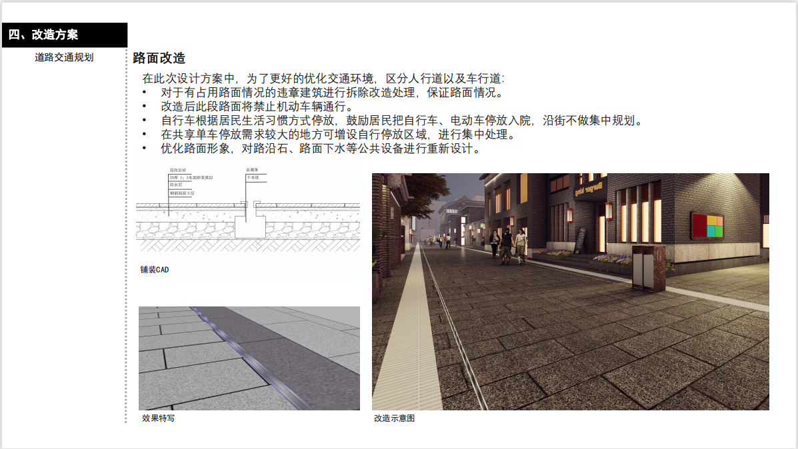Viewport: 798px width, 449px height.
Task: Select the bullet about 自行车 parking habits
Action: [x=401, y=121]
